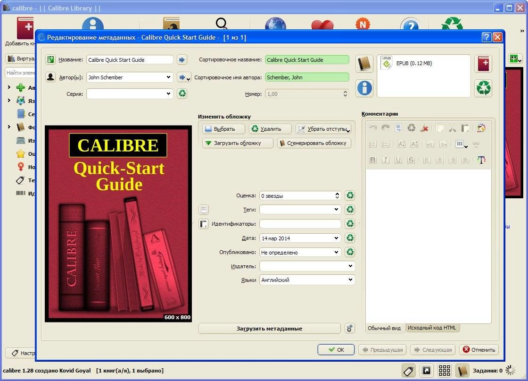Toggle ordered list in comments toolbar
This screenshot has width=528, height=381.
[x=373, y=144]
